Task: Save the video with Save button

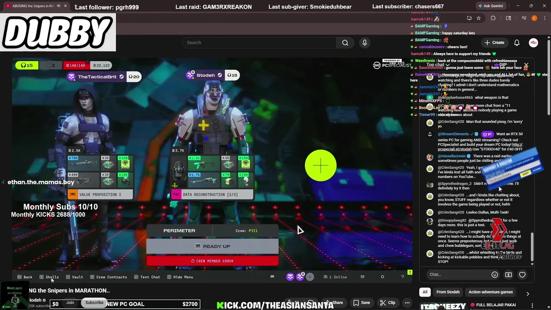Action: click(x=362, y=303)
